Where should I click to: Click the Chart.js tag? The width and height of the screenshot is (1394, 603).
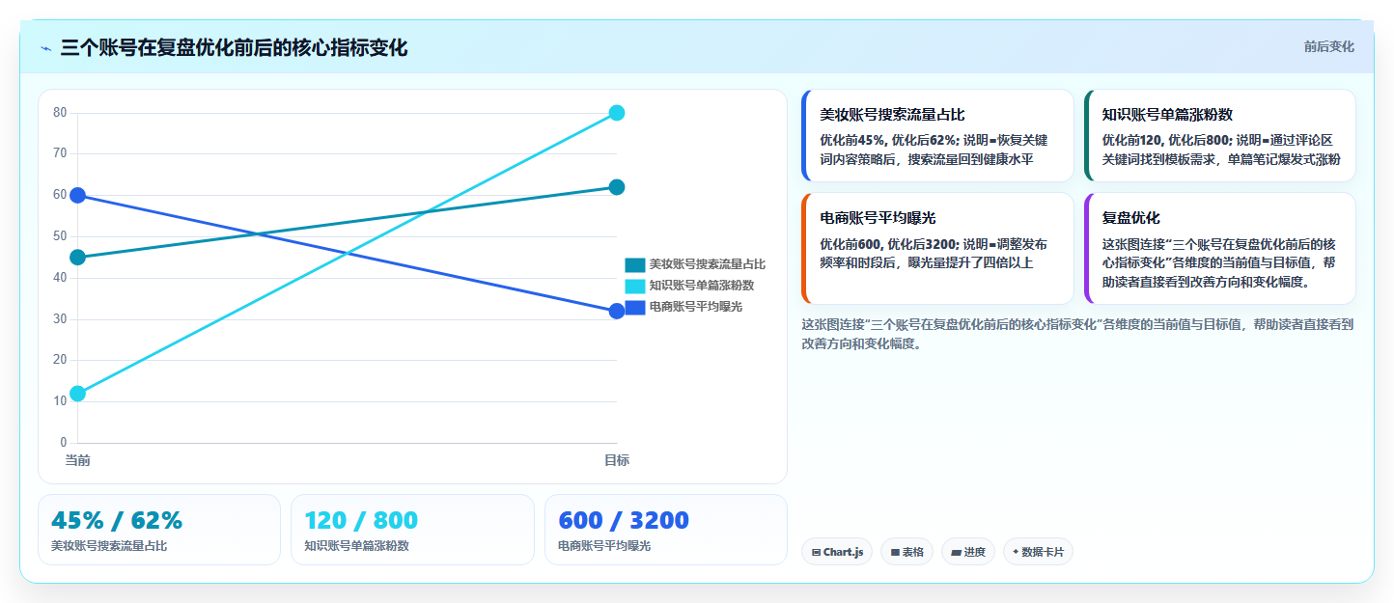tap(837, 552)
